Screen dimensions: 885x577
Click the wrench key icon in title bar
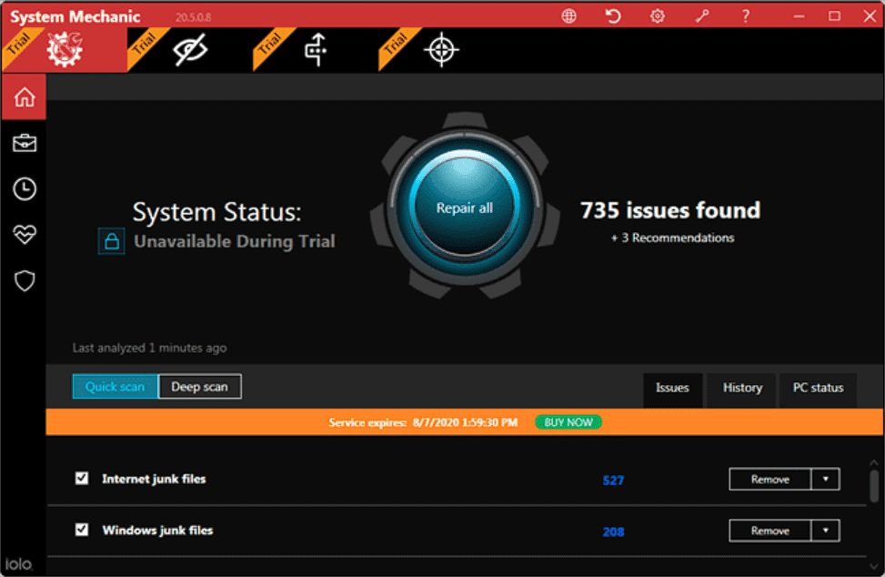[x=701, y=15]
